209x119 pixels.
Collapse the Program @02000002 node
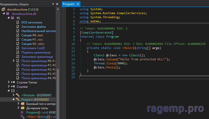pos(13,99)
